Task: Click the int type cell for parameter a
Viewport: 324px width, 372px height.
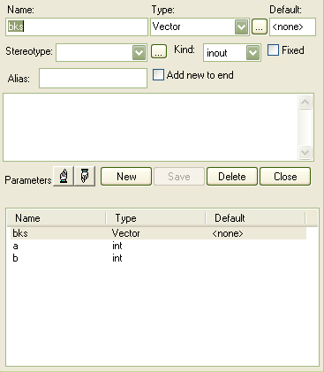Action: click(117, 246)
